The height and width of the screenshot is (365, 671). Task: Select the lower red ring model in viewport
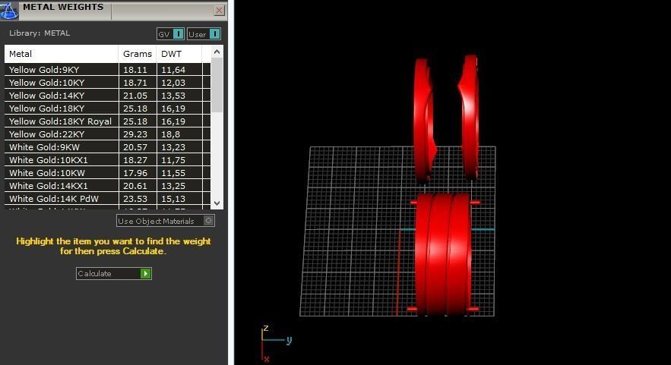click(x=444, y=254)
